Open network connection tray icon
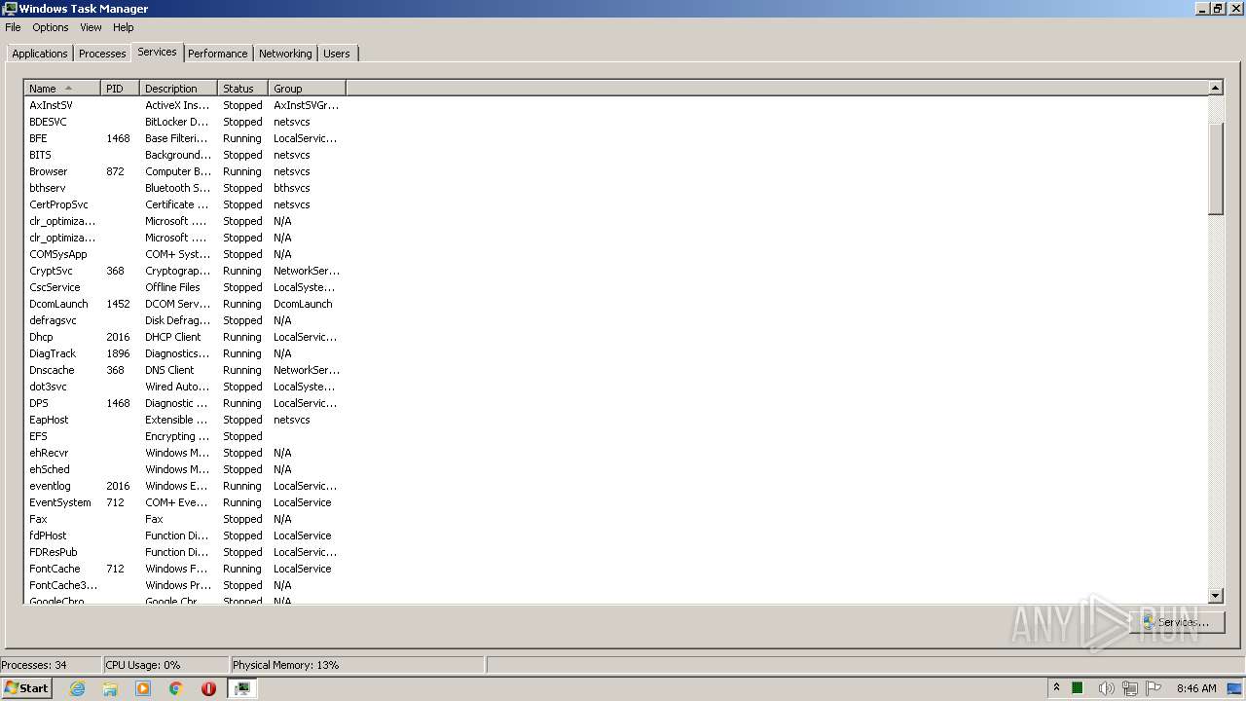This screenshot has width=1246, height=701. (1130, 688)
